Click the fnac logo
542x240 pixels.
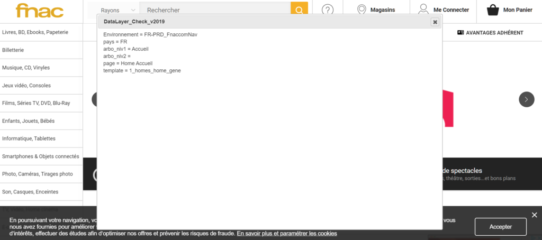tap(40, 10)
